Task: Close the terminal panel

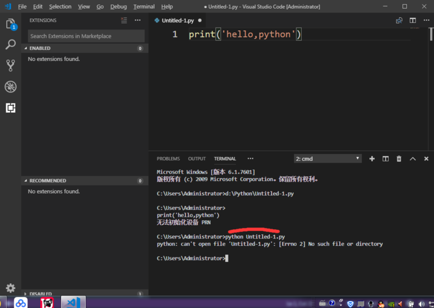Action: tap(426, 158)
